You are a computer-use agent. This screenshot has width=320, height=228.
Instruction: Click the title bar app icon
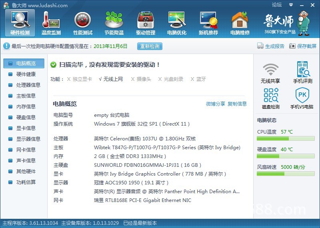(x=6, y=5)
